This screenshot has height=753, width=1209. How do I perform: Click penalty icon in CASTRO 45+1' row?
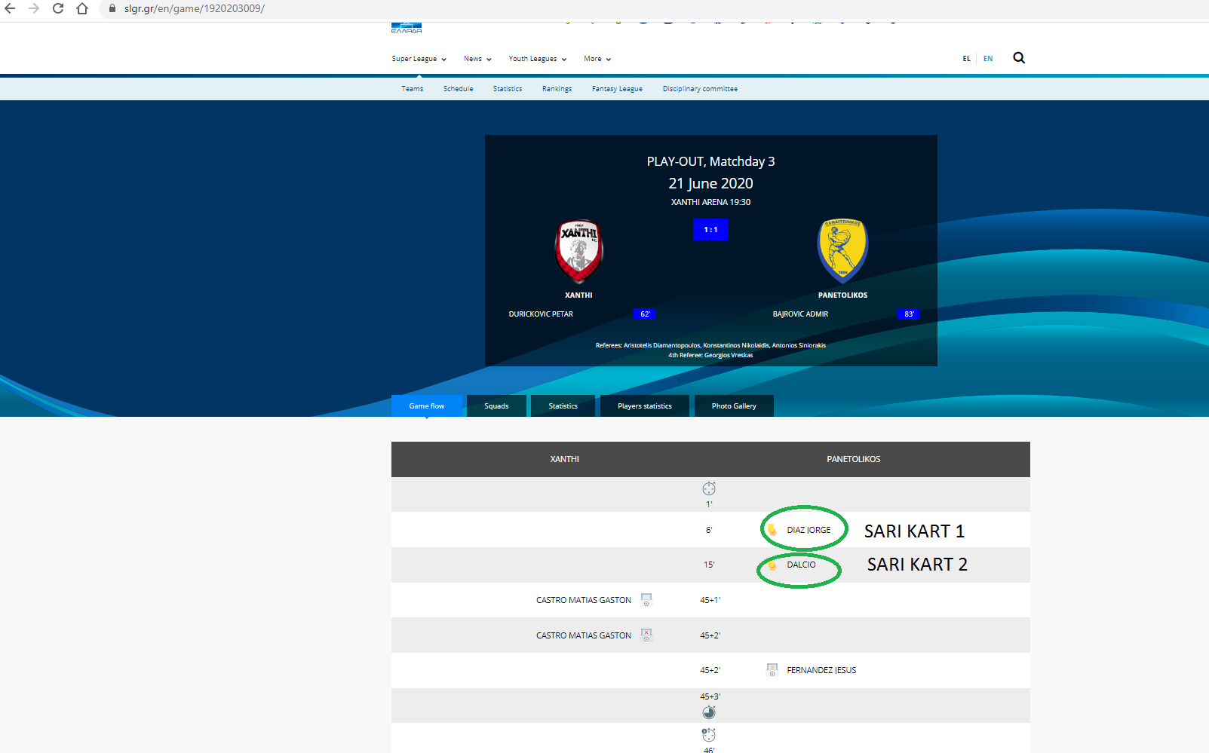click(x=646, y=600)
